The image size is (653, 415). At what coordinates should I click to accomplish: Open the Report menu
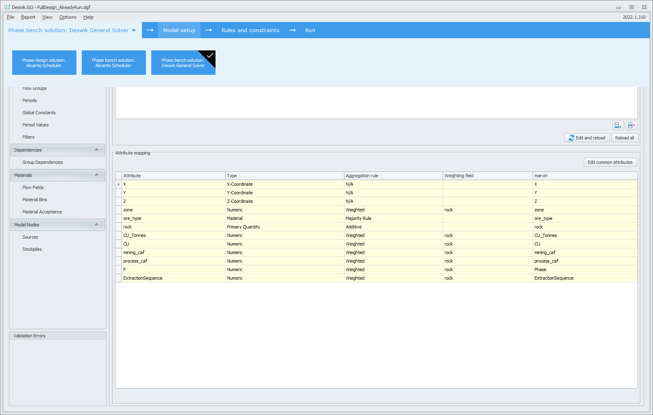coord(28,17)
